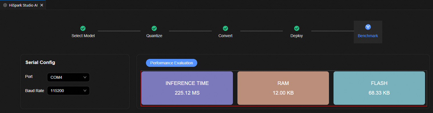
Task: Click the Benchmark step icon
Action: 368,27
